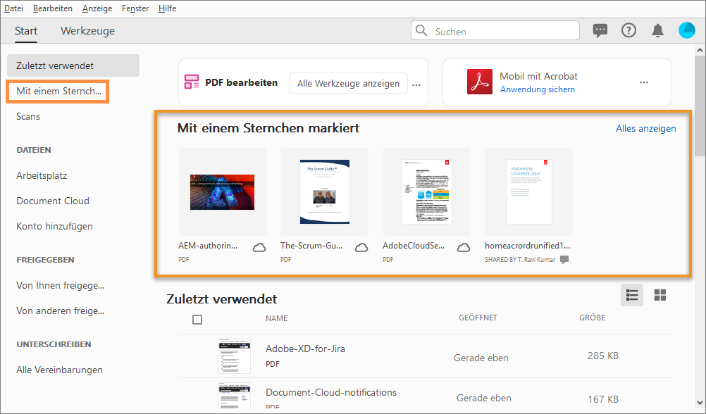Click the 285 KB size value
This screenshot has height=414, width=706.
(603, 356)
